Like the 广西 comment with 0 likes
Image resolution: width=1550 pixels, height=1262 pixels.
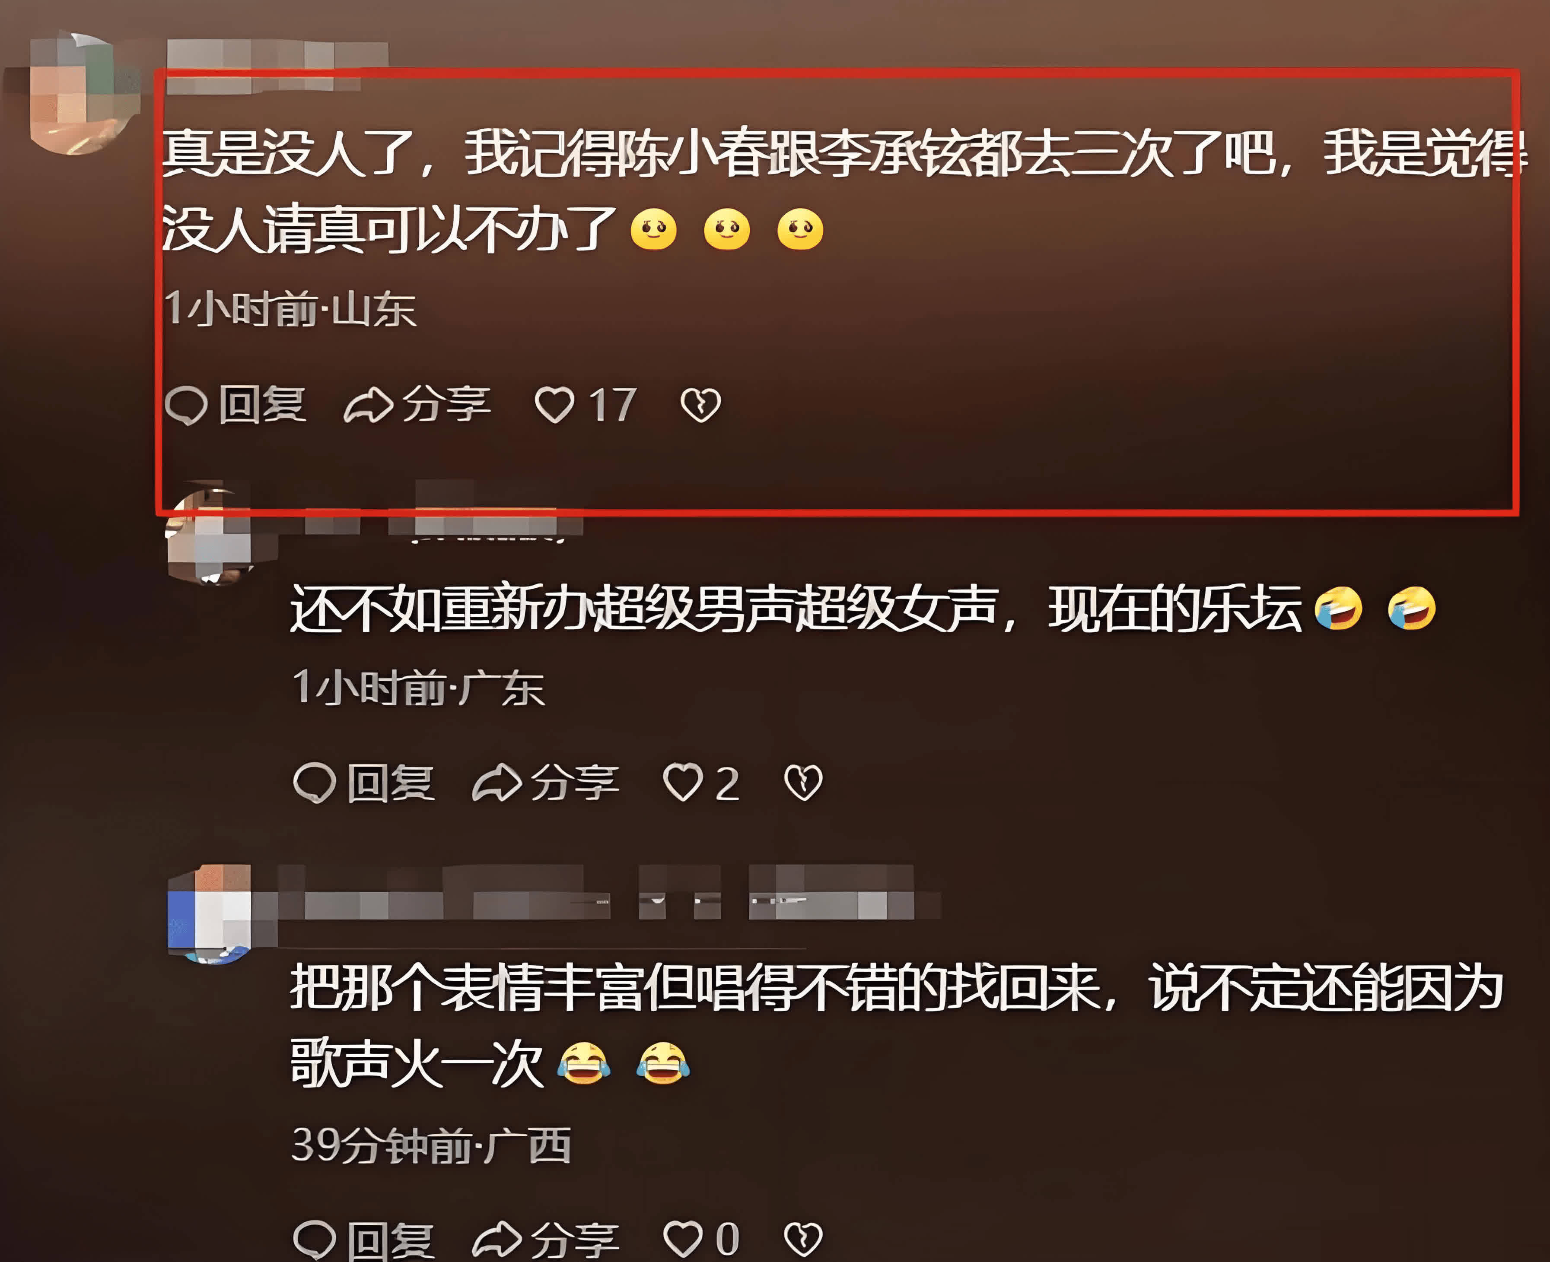point(682,1239)
